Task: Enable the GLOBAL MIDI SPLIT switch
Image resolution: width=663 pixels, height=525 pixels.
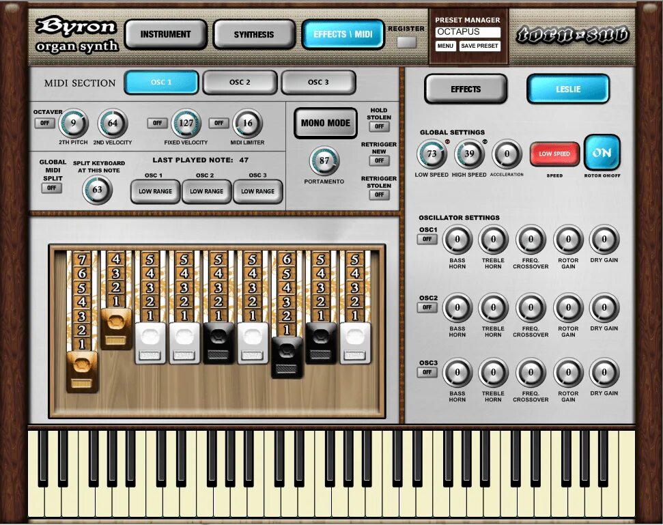Action: coord(52,188)
